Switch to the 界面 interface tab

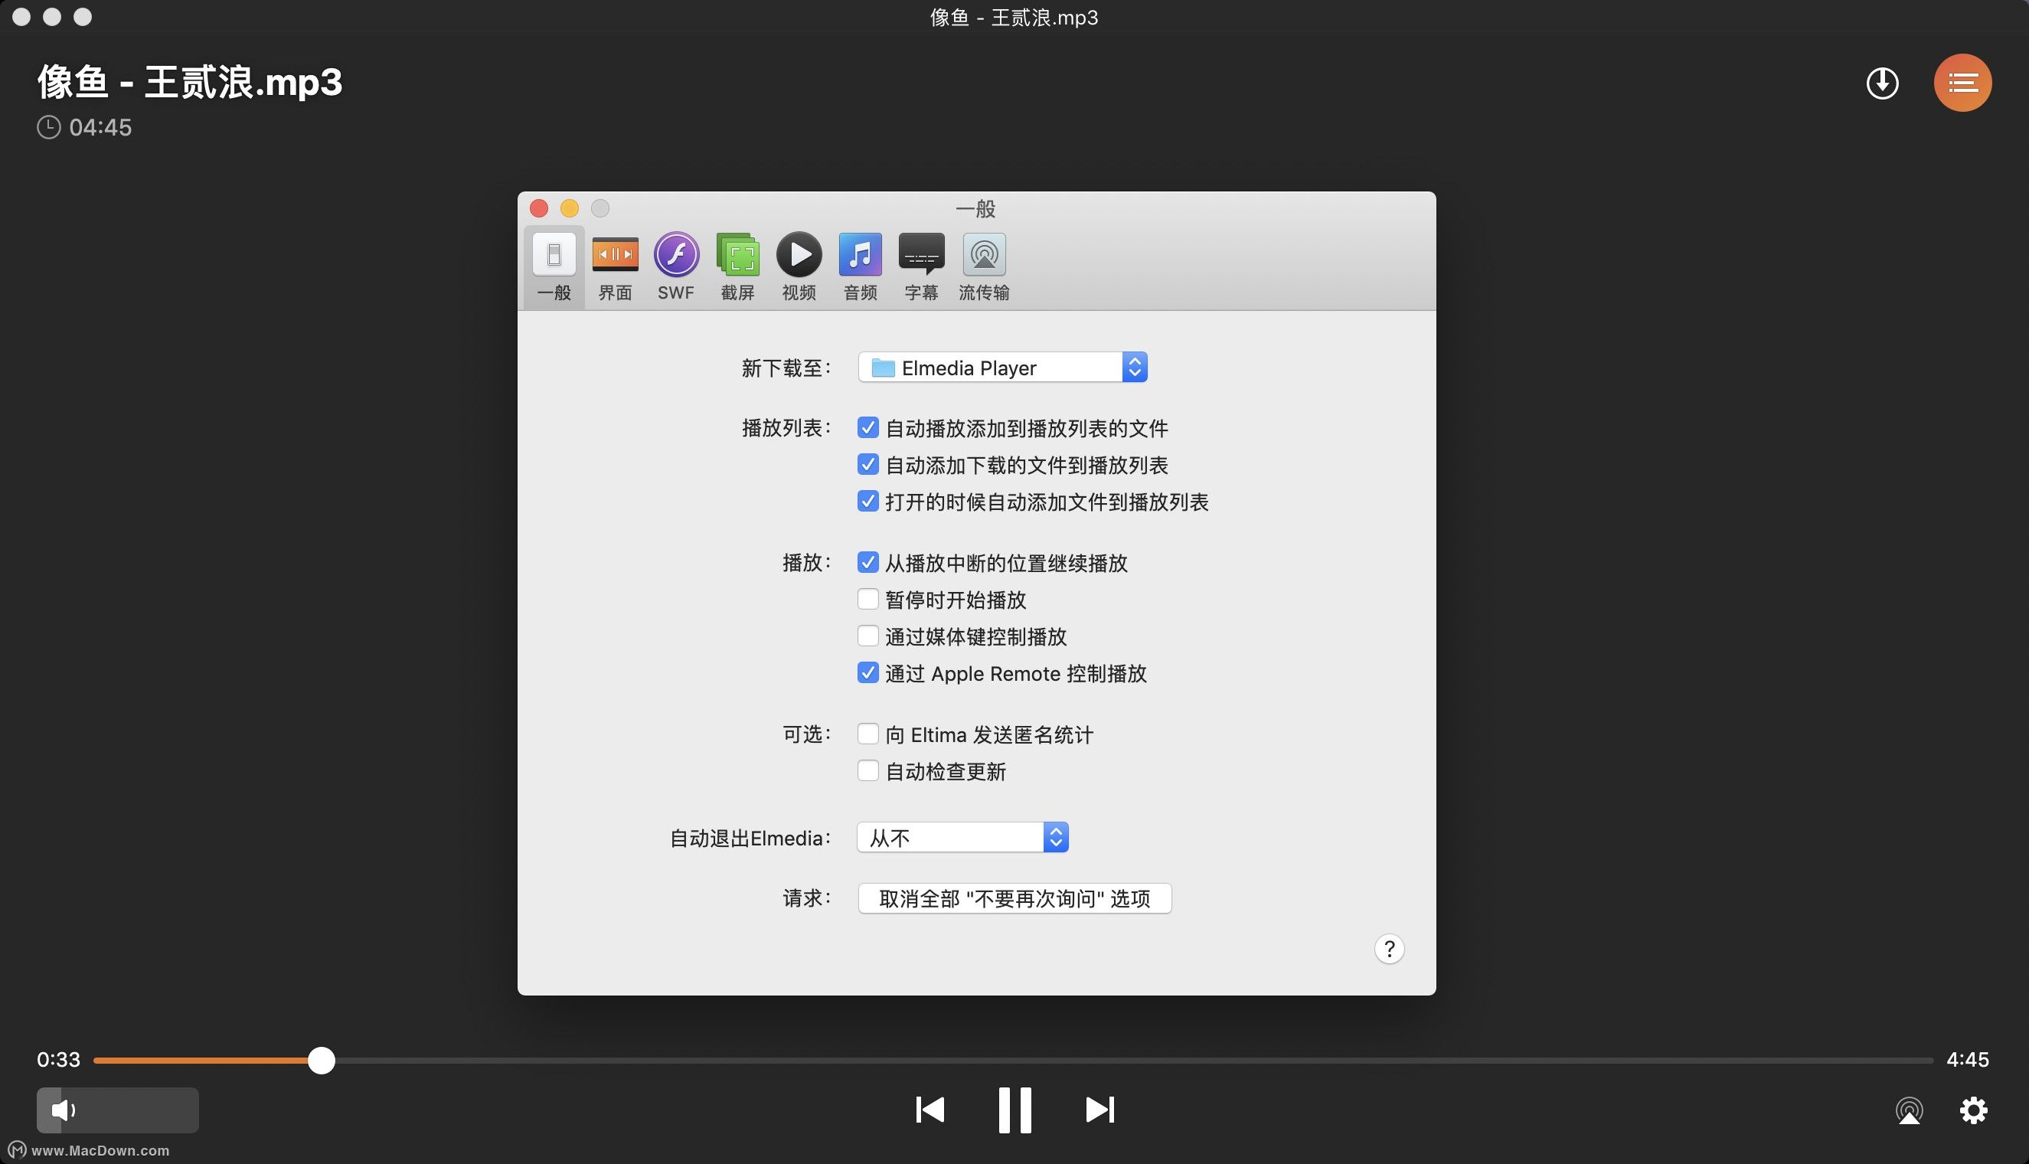coord(615,266)
